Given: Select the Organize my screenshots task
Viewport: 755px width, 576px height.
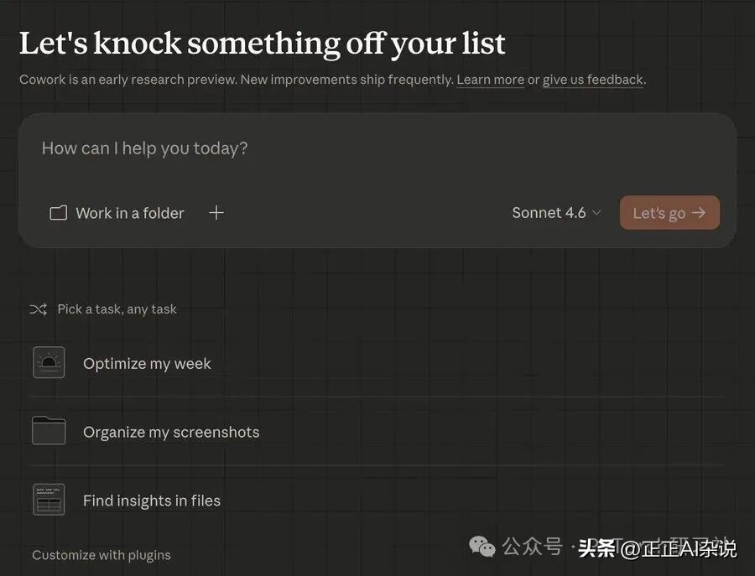Looking at the screenshot, I should pos(171,433).
